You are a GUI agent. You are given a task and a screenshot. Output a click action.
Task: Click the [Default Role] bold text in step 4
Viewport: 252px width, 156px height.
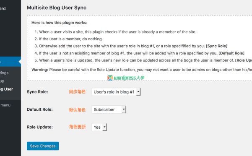(x=231, y=53)
